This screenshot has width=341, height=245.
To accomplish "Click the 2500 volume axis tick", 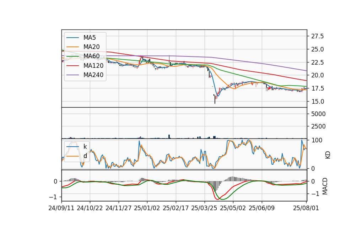I will pyautogui.click(x=318, y=126).
